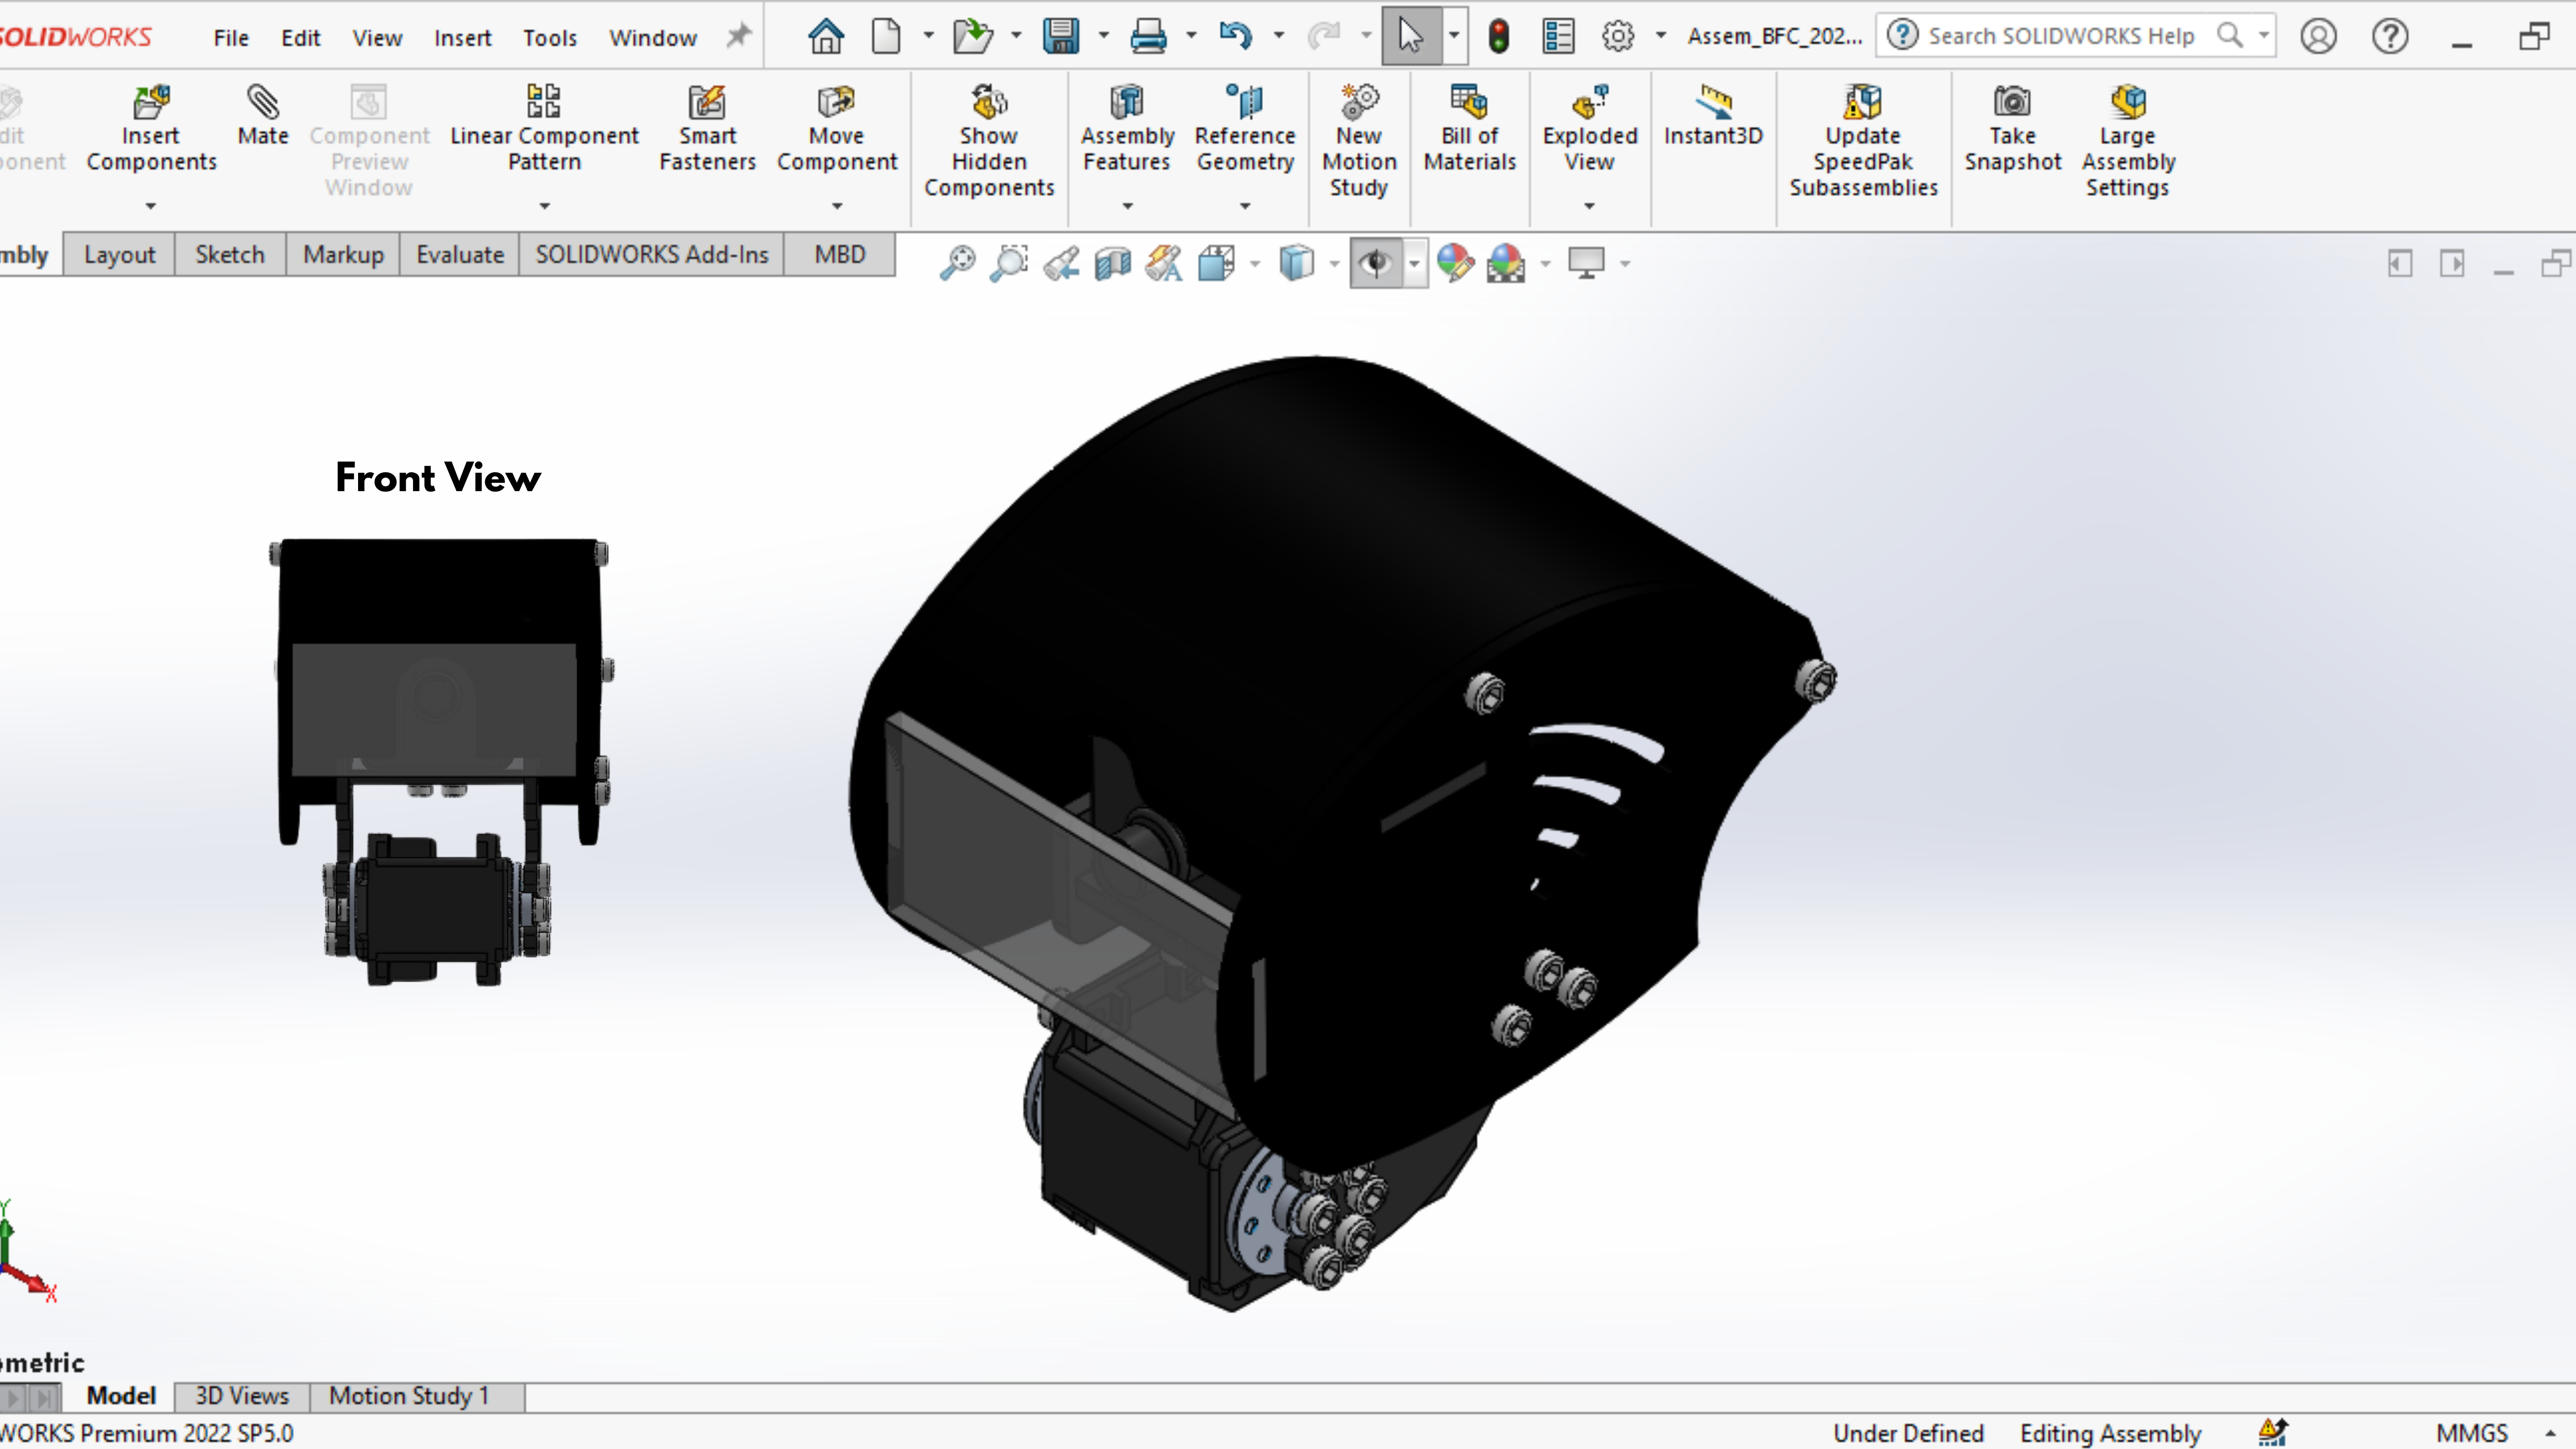Open the Motion Study 1 tab
This screenshot has height=1449, width=2576.
point(410,1396)
